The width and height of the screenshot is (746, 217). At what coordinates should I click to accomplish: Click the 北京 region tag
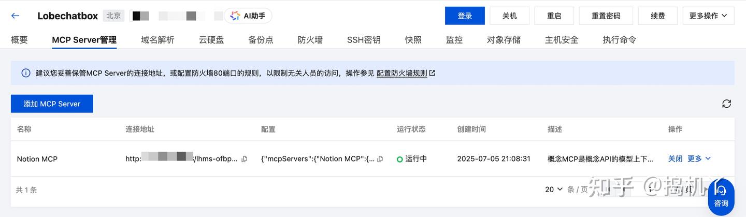pos(114,16)
